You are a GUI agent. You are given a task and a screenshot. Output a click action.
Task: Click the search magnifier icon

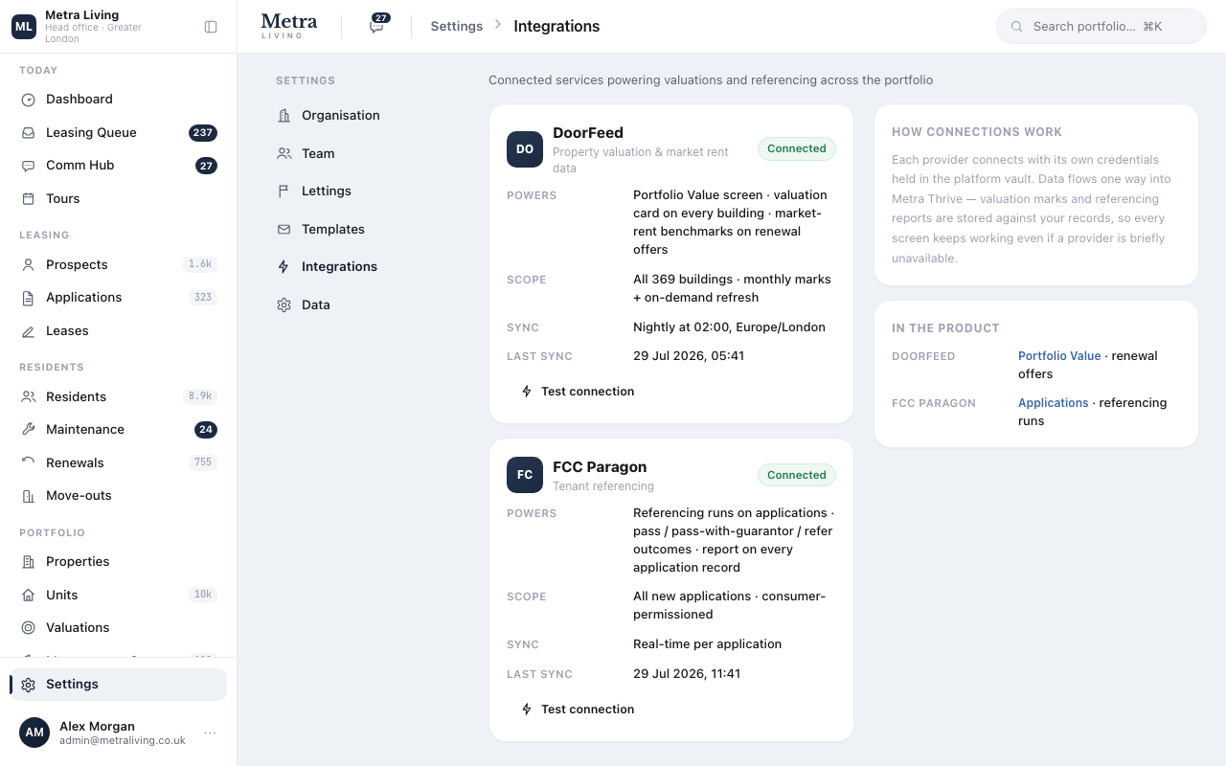(x=1017, y=27)
